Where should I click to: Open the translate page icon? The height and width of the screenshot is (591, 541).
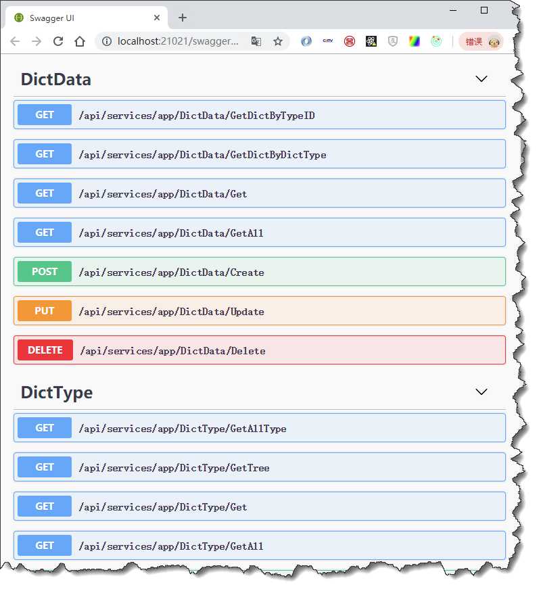pos(256,41)
